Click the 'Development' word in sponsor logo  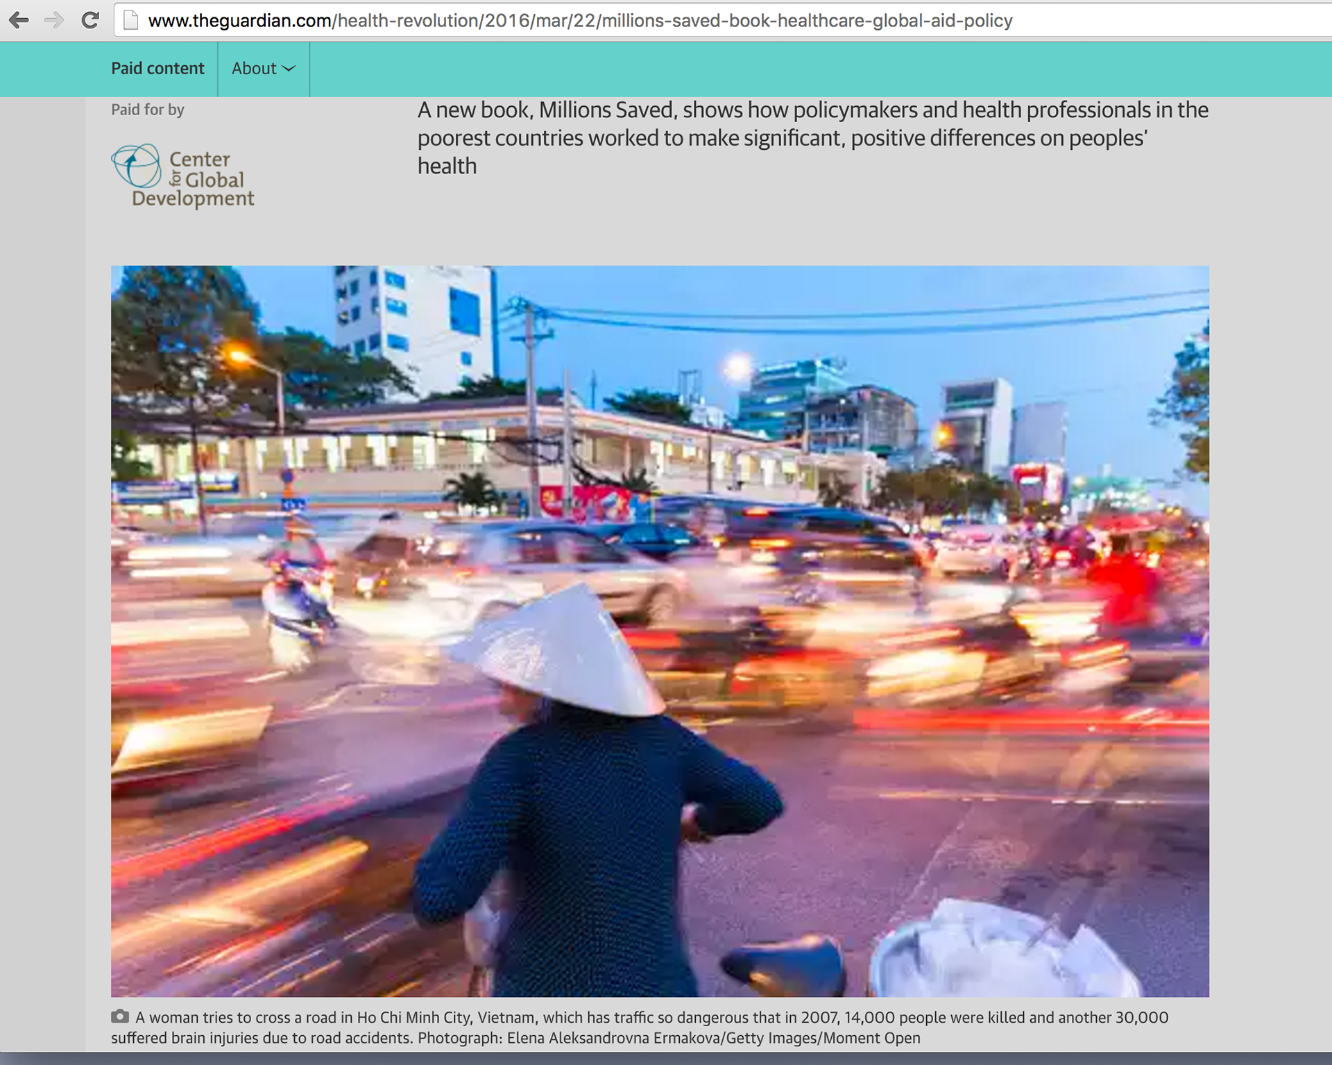pyautogui.click(x=193, y=199)
